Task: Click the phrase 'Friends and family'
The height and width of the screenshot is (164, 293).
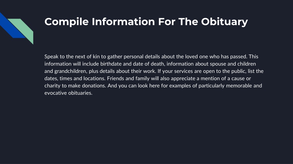Action: pos(128,79)
